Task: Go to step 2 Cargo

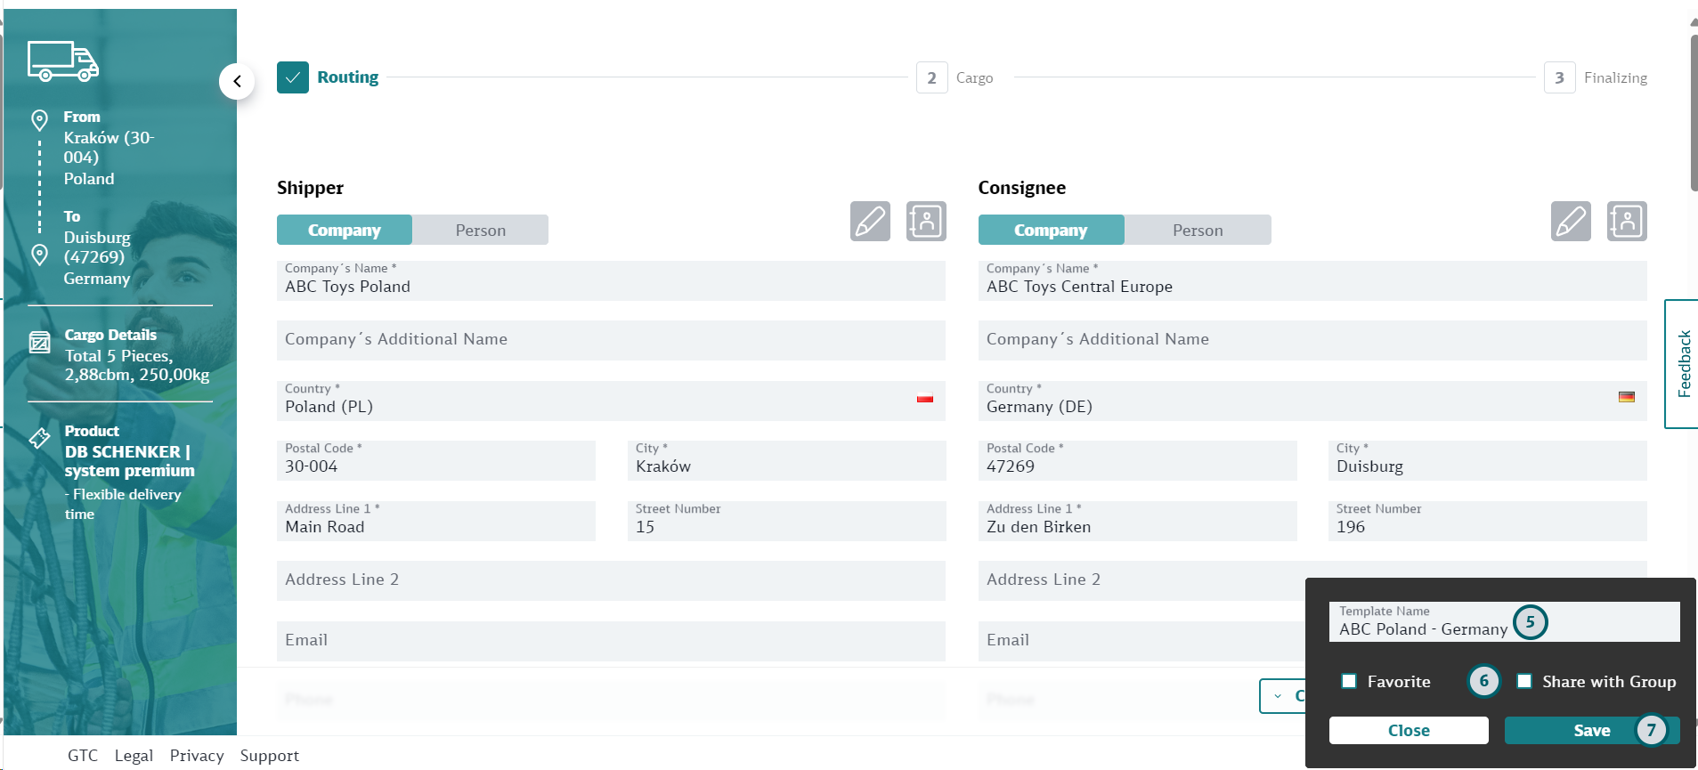Action: tap(932, 77)
